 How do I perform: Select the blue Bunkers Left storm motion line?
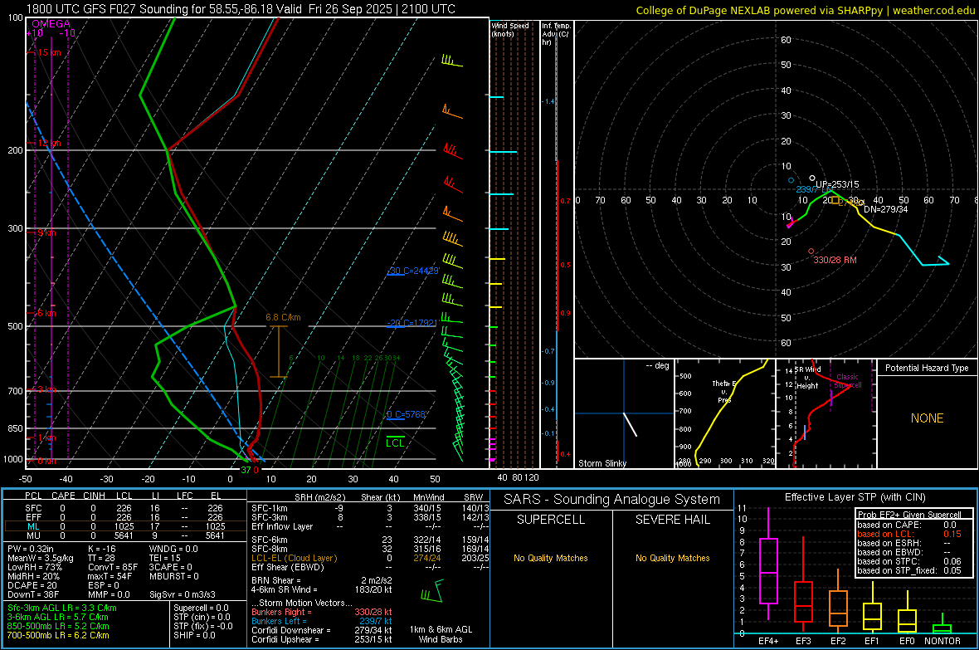pos(322,621)
